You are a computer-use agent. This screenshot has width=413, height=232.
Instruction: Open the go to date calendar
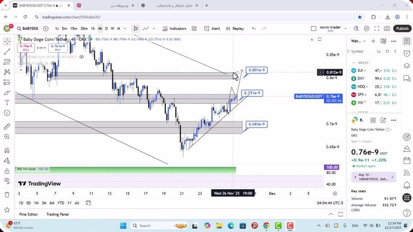88,203
